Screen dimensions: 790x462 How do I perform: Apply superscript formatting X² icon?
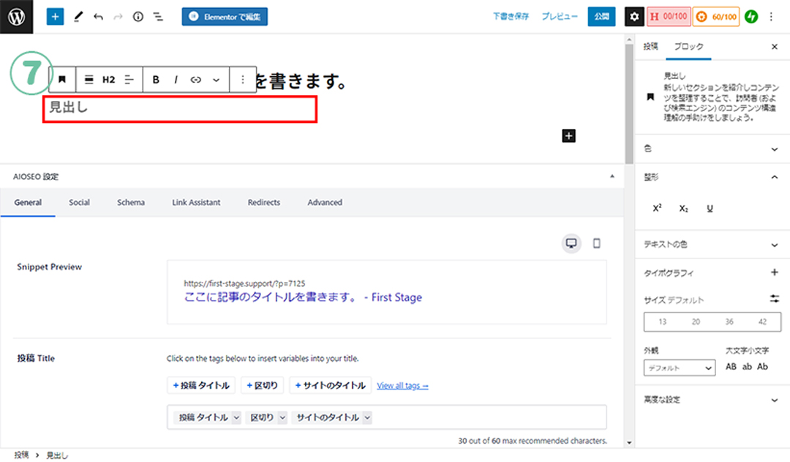click(x=657, y=209)
